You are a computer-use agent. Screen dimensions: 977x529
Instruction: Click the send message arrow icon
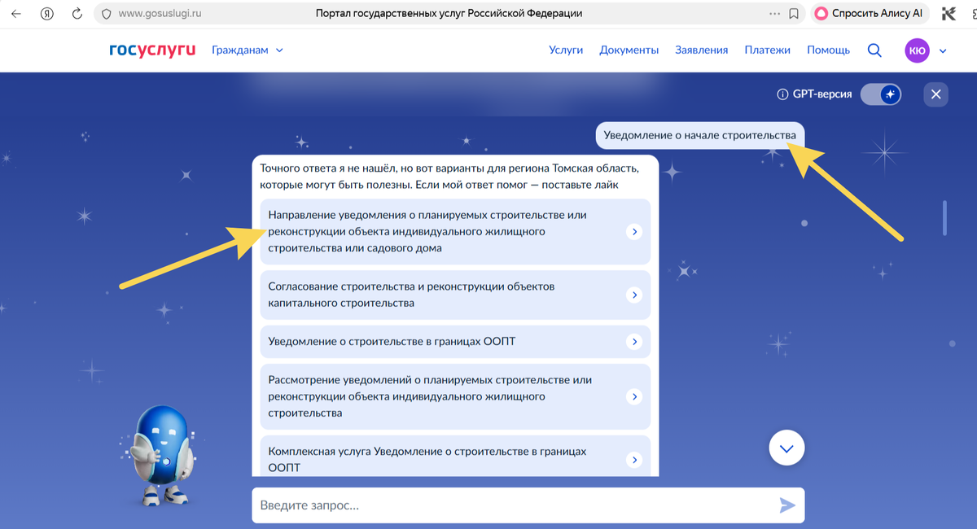[786, 505]
